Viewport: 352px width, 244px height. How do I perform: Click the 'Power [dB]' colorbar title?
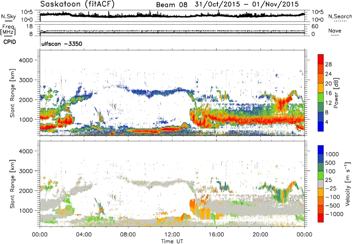[x=336, y=93]
